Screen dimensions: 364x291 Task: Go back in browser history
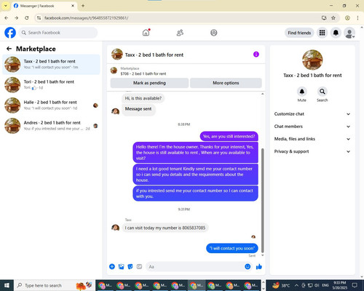click(7, 18)
